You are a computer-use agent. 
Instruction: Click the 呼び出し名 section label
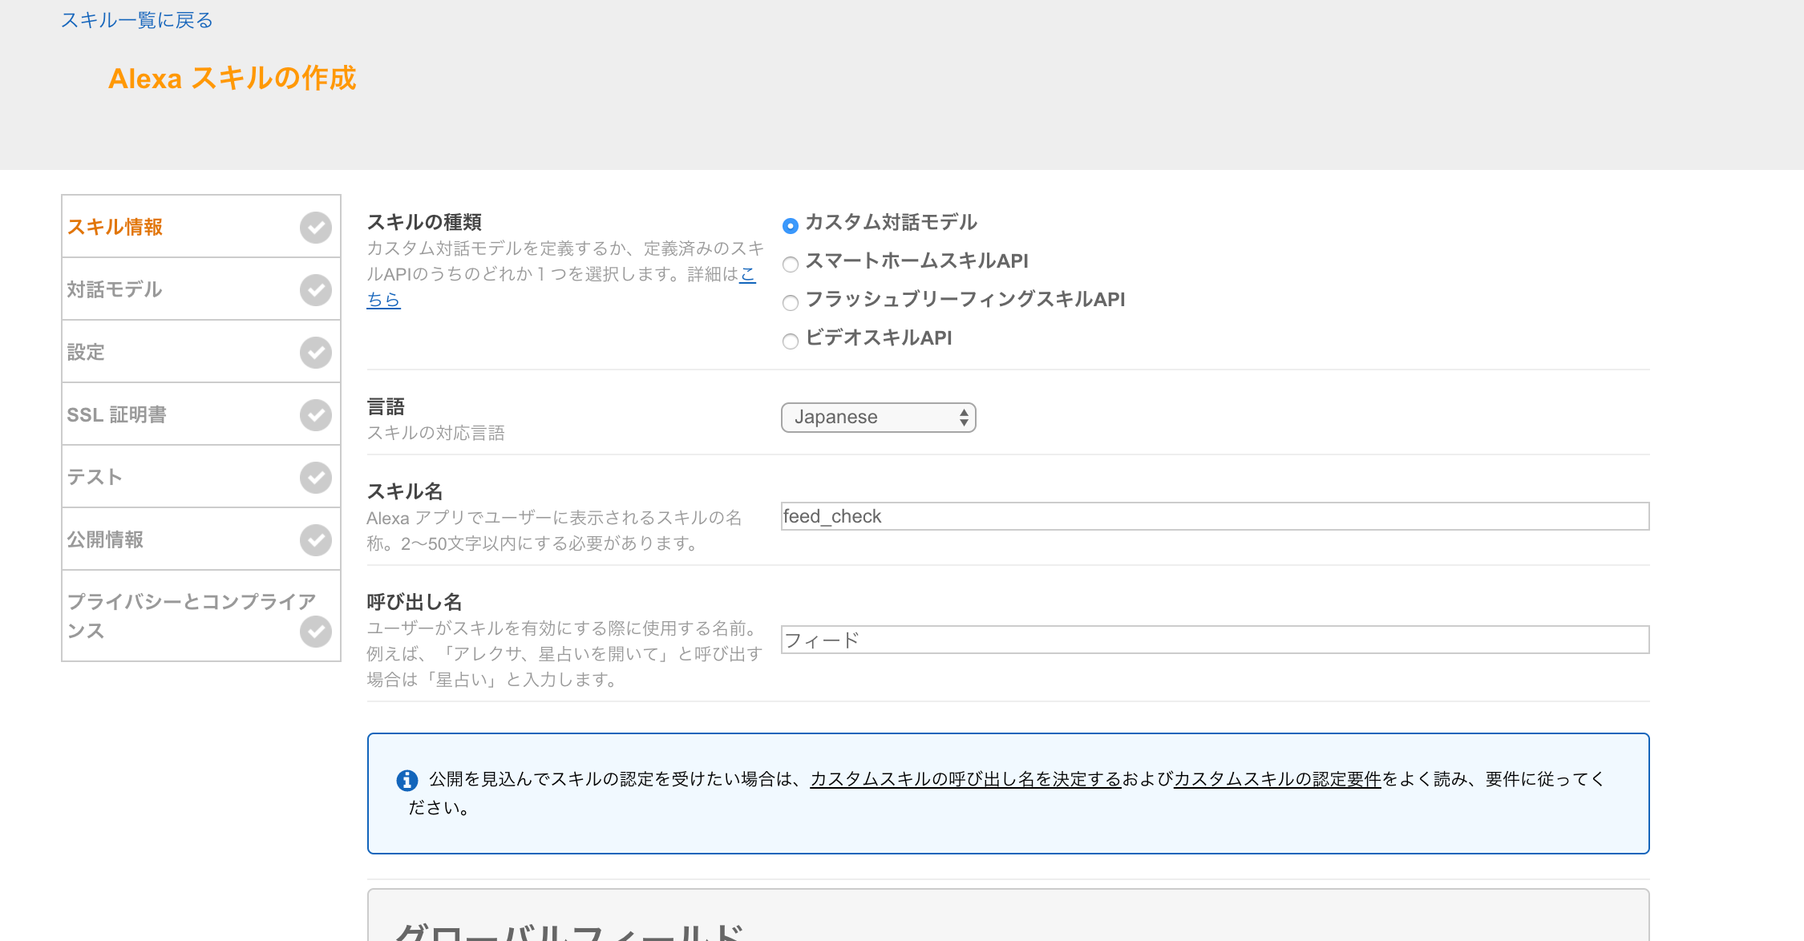coord(415,602)
